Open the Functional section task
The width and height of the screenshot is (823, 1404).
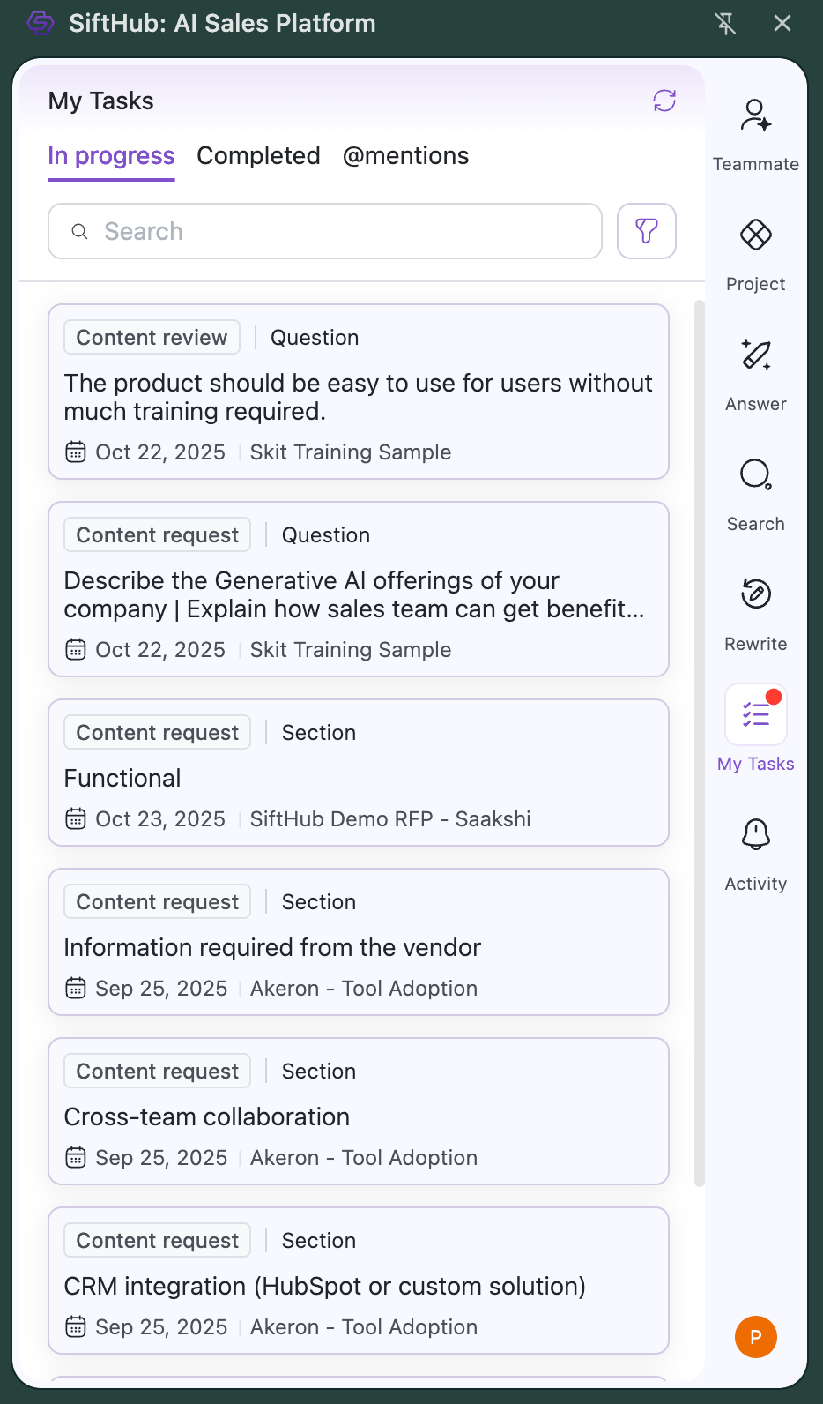pyautogui.click(x=358, y=773)
